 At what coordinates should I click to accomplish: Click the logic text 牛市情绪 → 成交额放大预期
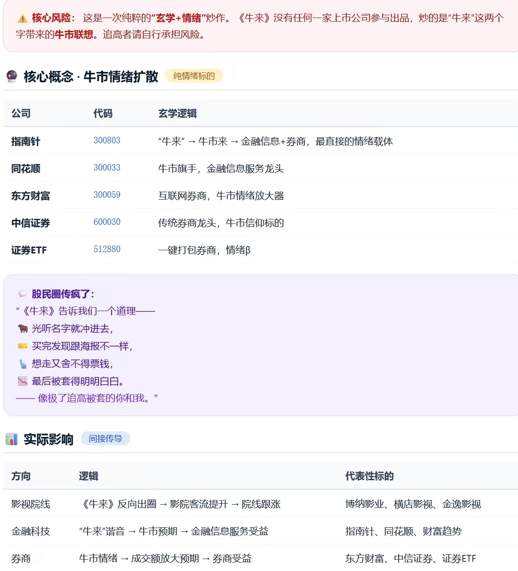pyautogui.click(x=165, y=559)
